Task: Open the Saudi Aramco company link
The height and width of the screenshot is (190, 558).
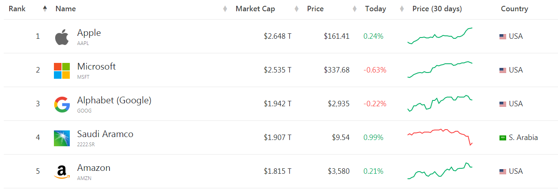Action: tap(105, 134)
